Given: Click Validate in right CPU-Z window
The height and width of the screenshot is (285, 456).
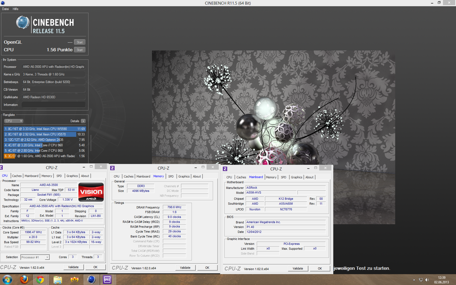Looking at the screenshot, I should 298,268.
